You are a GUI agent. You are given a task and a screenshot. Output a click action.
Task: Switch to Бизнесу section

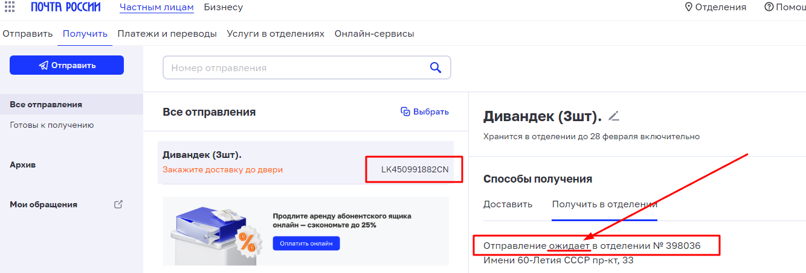pyautogui.click(x=223, y=7)
